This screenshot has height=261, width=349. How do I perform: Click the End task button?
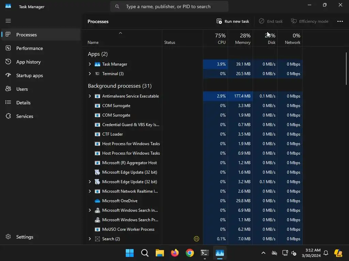pyautogui.click(x=271, y=21)
